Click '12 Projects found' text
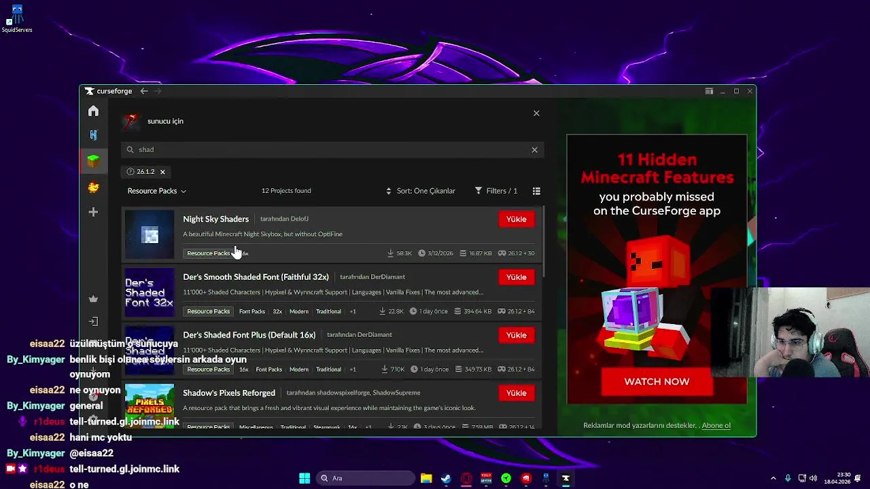Screen dimensions: 870x489 pos(286,191)
